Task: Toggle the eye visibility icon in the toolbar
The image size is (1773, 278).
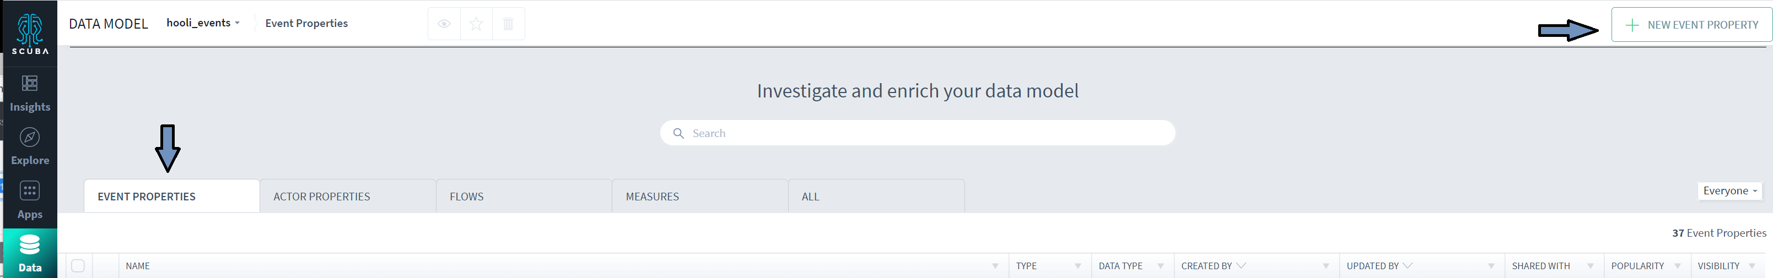Action: pos(444,24)
